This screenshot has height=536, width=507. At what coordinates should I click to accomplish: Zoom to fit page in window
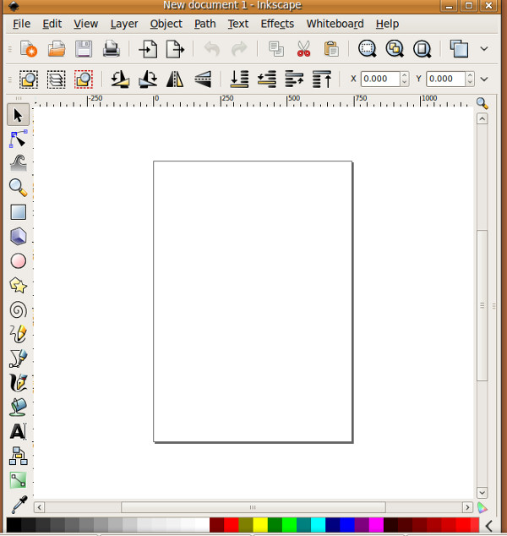click(422, 48)
